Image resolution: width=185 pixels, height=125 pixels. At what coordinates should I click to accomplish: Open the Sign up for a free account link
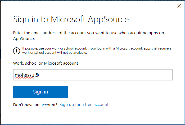84,105
